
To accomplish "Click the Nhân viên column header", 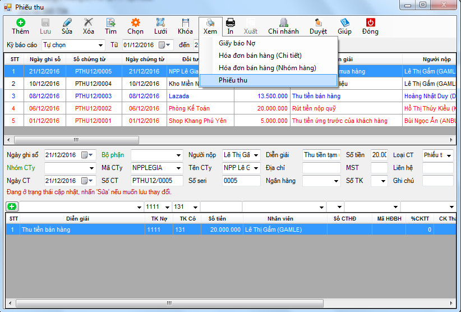I will coord(280,218).
